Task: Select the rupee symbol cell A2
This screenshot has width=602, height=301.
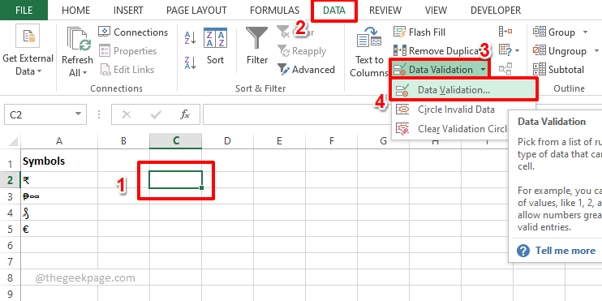Action: click(x=59, y=179)
